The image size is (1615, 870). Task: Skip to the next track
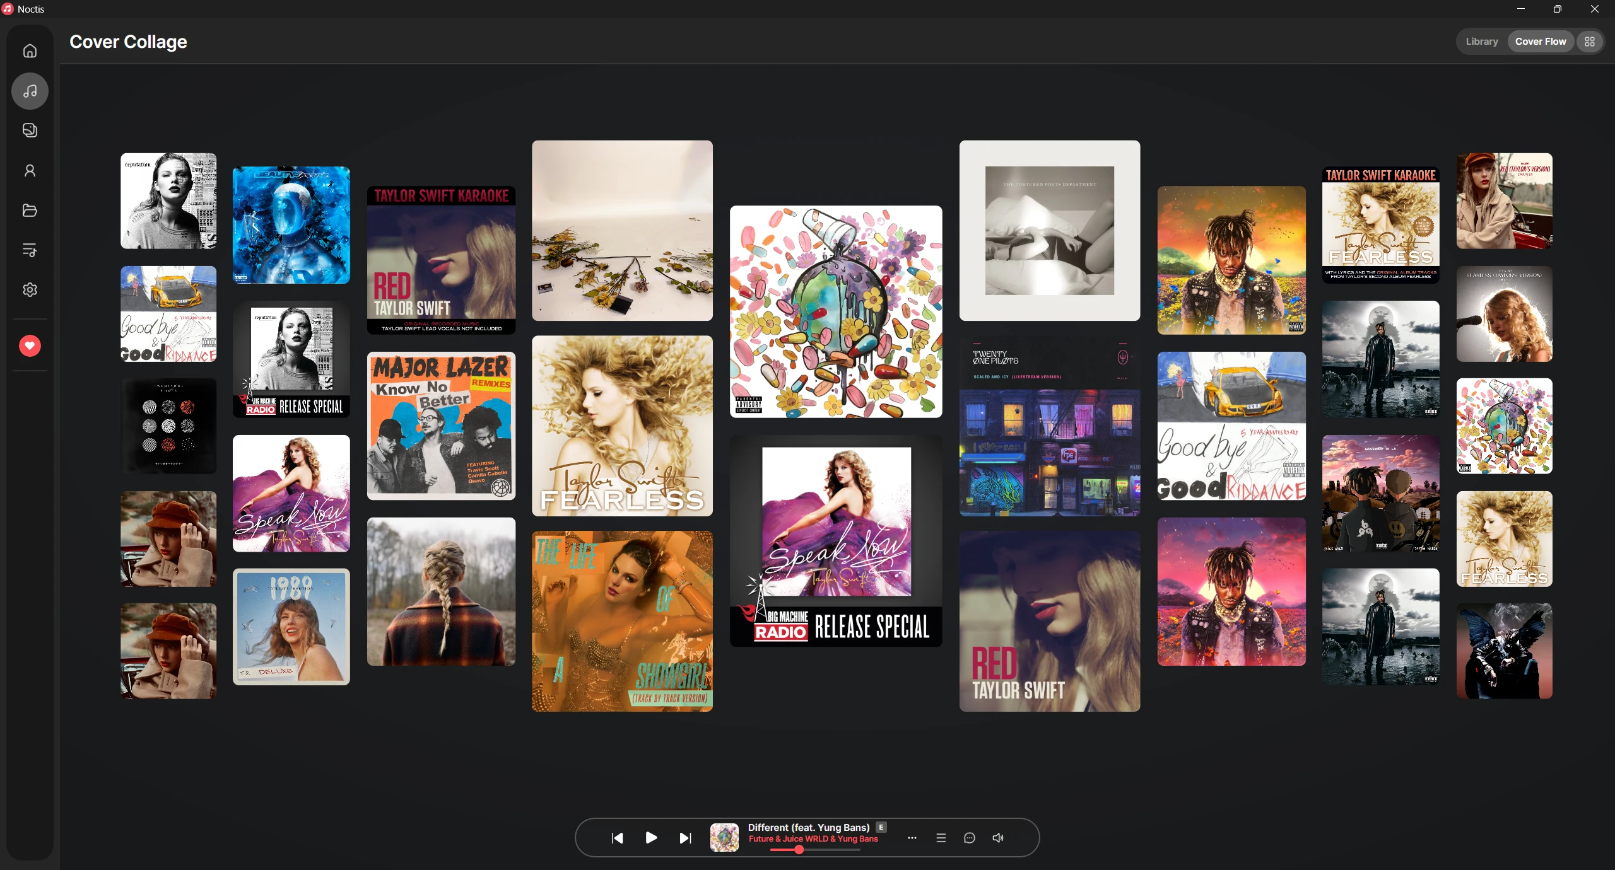pyautogui.click(x=685, y=838)
